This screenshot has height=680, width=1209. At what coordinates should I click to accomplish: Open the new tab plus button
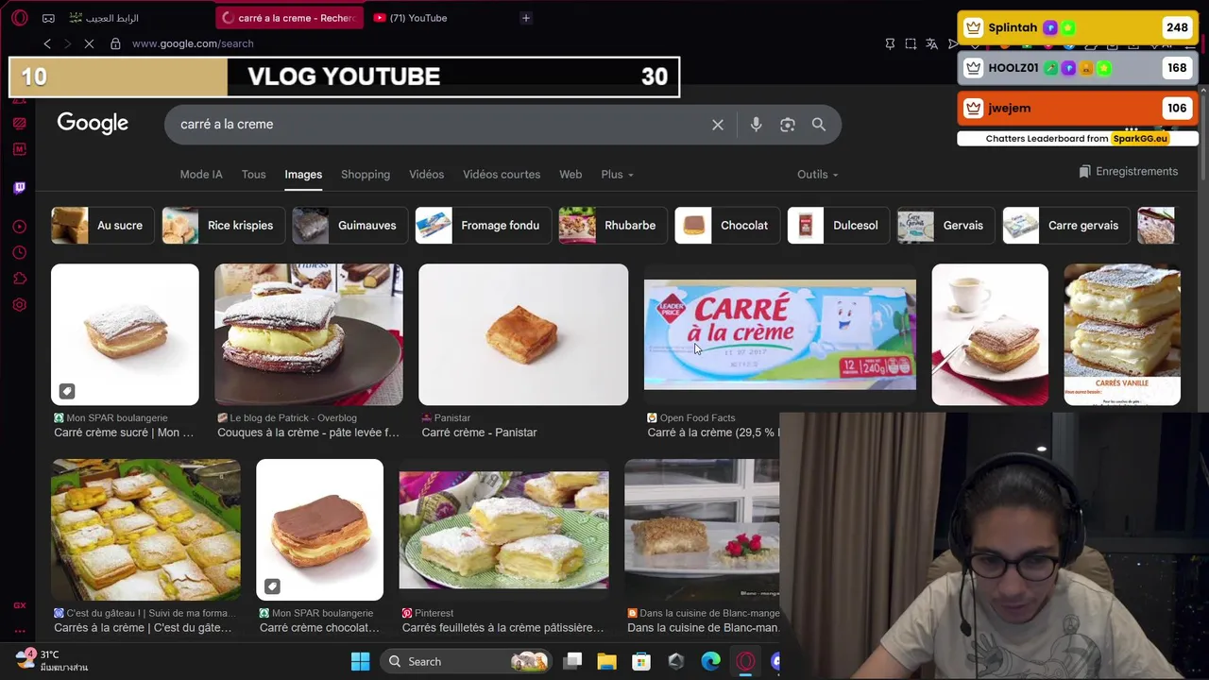[x=526, y=18]
